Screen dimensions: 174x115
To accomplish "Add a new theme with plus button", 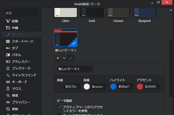I will pos(58,58).
